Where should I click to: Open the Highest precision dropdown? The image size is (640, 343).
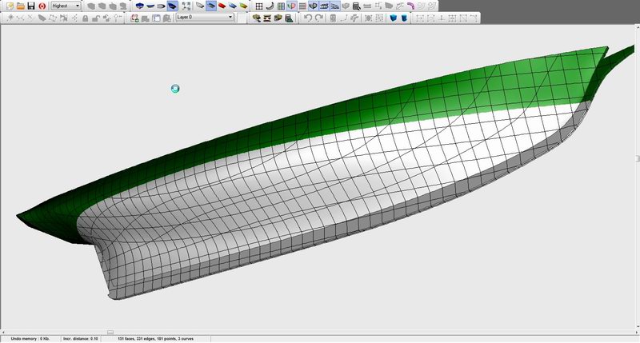point(77,6)
